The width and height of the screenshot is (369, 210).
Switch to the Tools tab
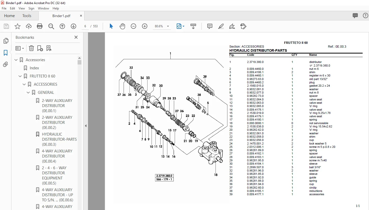pos(27,16)
